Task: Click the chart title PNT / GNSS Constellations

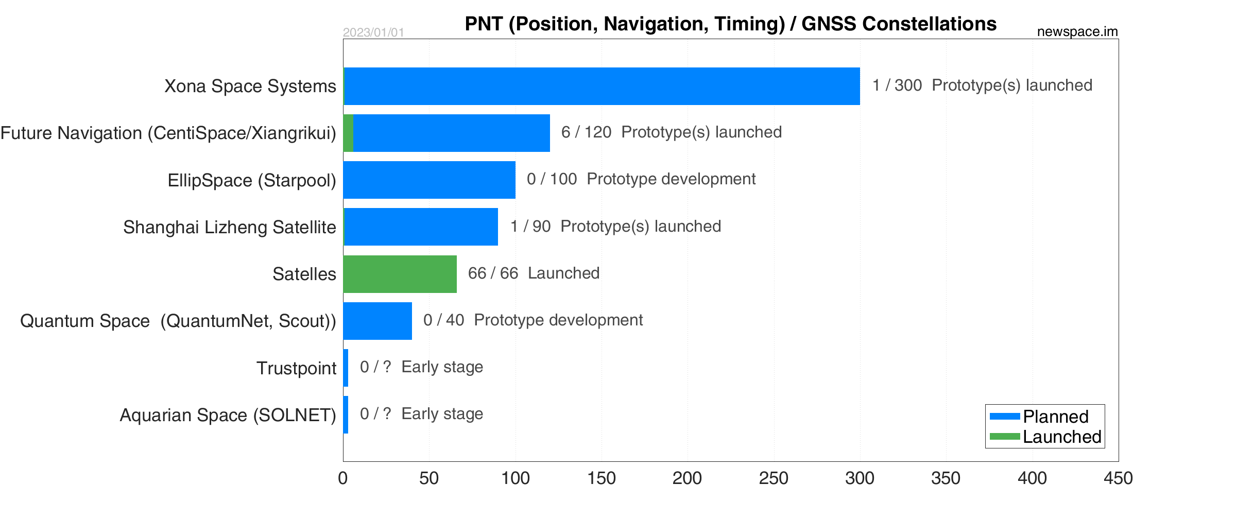Action: pyautogui.click(x=730, y=24)
